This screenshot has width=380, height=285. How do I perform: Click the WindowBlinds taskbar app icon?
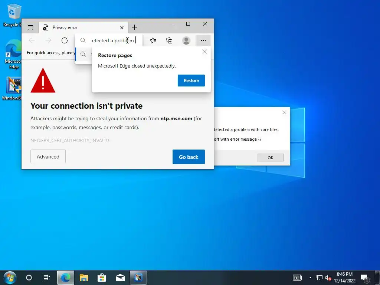pyautogui.click(x=138, y=278)
